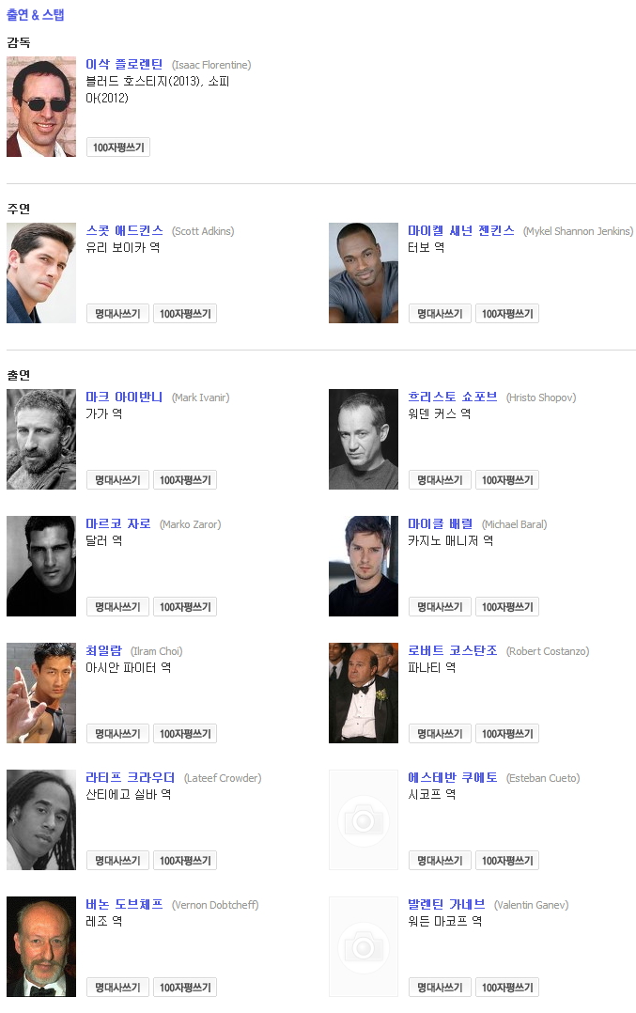Click the placeholder camera icon for Valentin Ganev
Screen dimensions: 636x1013
[x=364, y=946]
